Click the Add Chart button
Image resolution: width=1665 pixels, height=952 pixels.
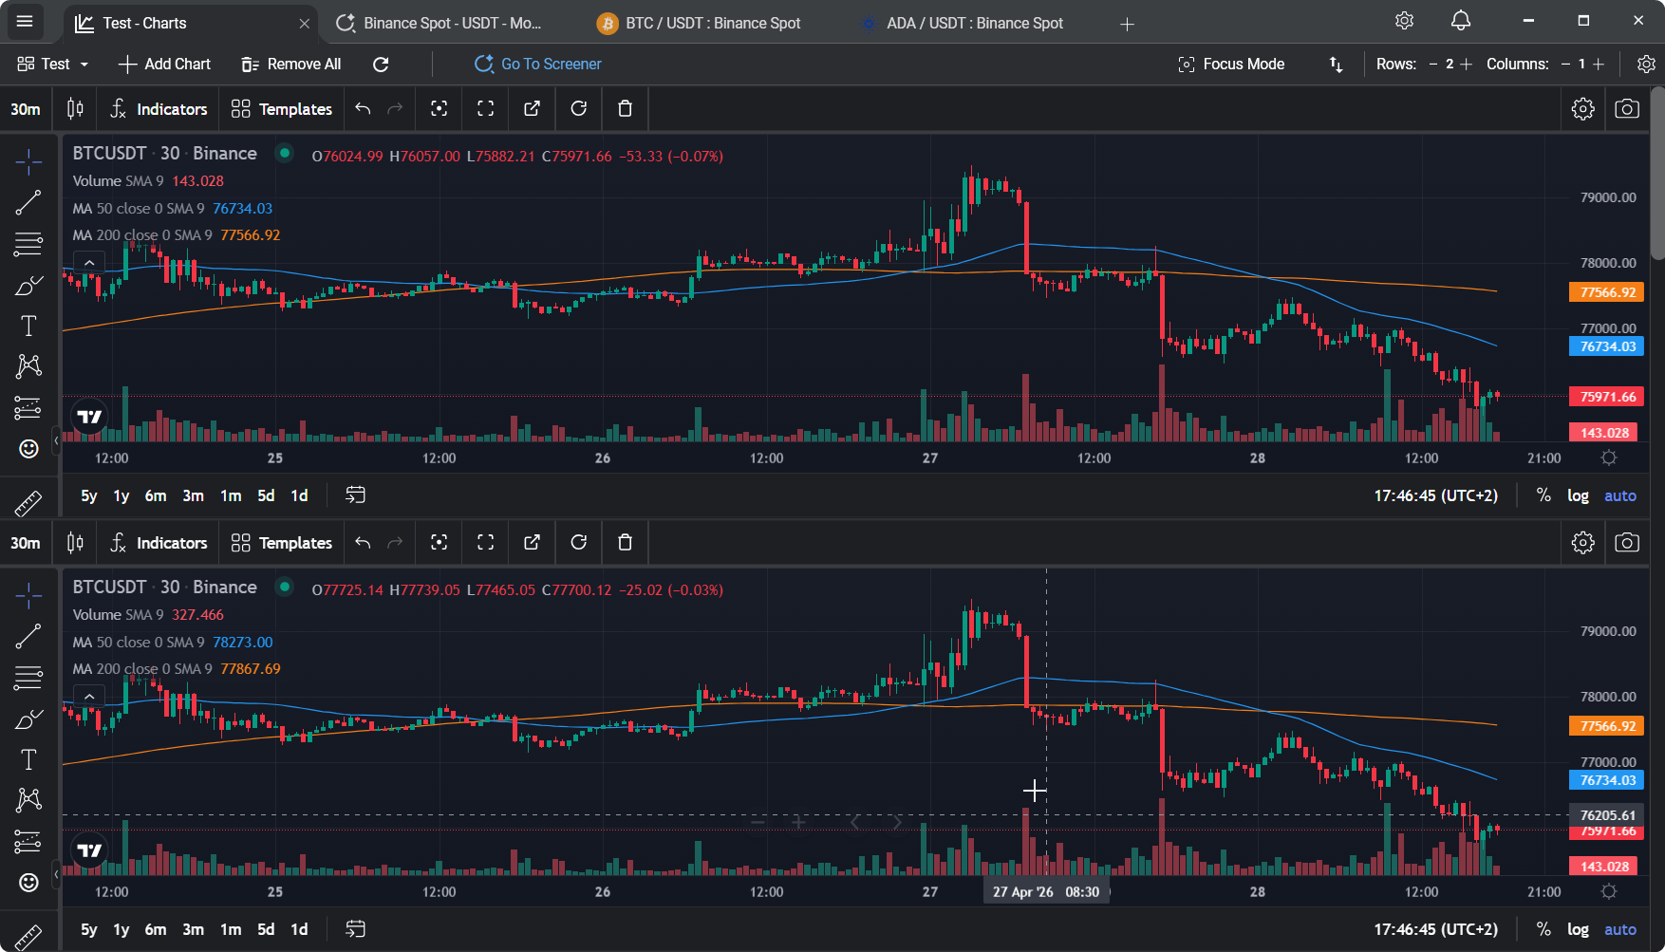tap(164, 64)
